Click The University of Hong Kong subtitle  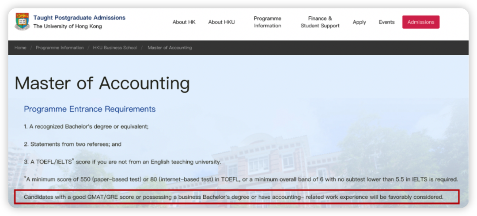tap(67, 27)
